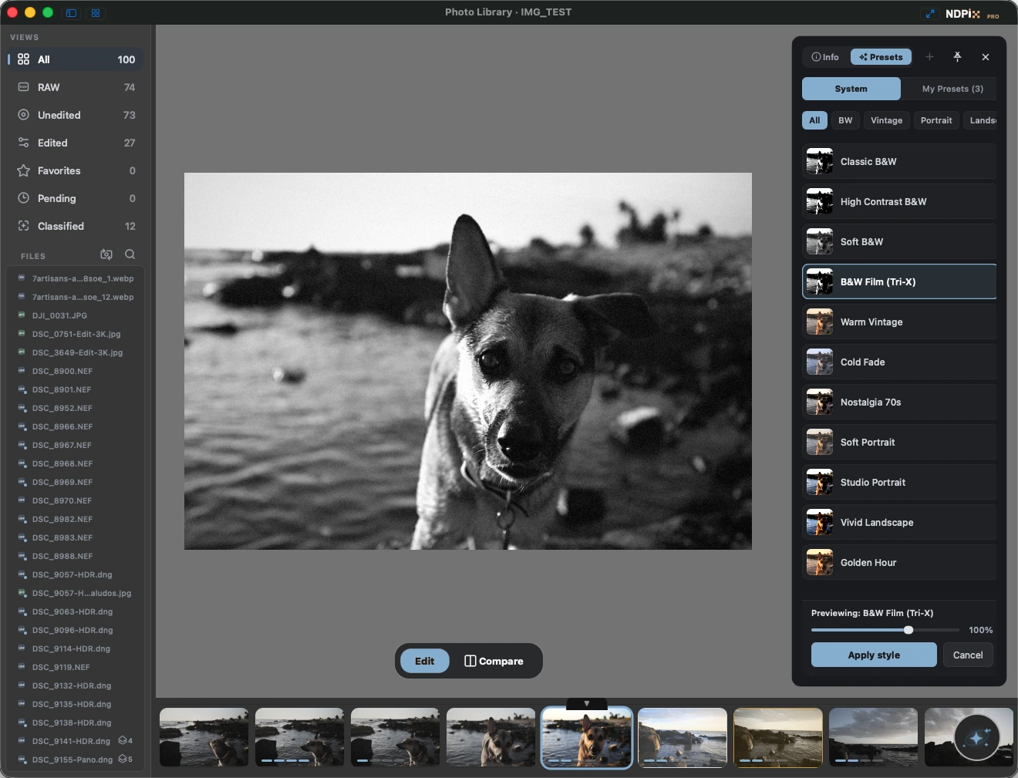Click the import folder icon beside FILES
The width and height of the screenshot is (1018, 778).
(106, 254)
